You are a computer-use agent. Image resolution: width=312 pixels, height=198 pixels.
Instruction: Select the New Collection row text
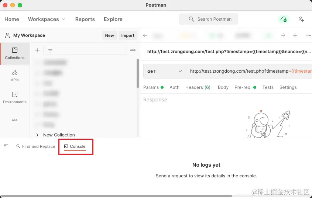[59, 135]
